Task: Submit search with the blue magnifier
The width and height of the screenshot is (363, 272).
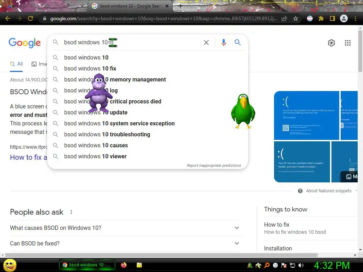Action: point(238,42)
